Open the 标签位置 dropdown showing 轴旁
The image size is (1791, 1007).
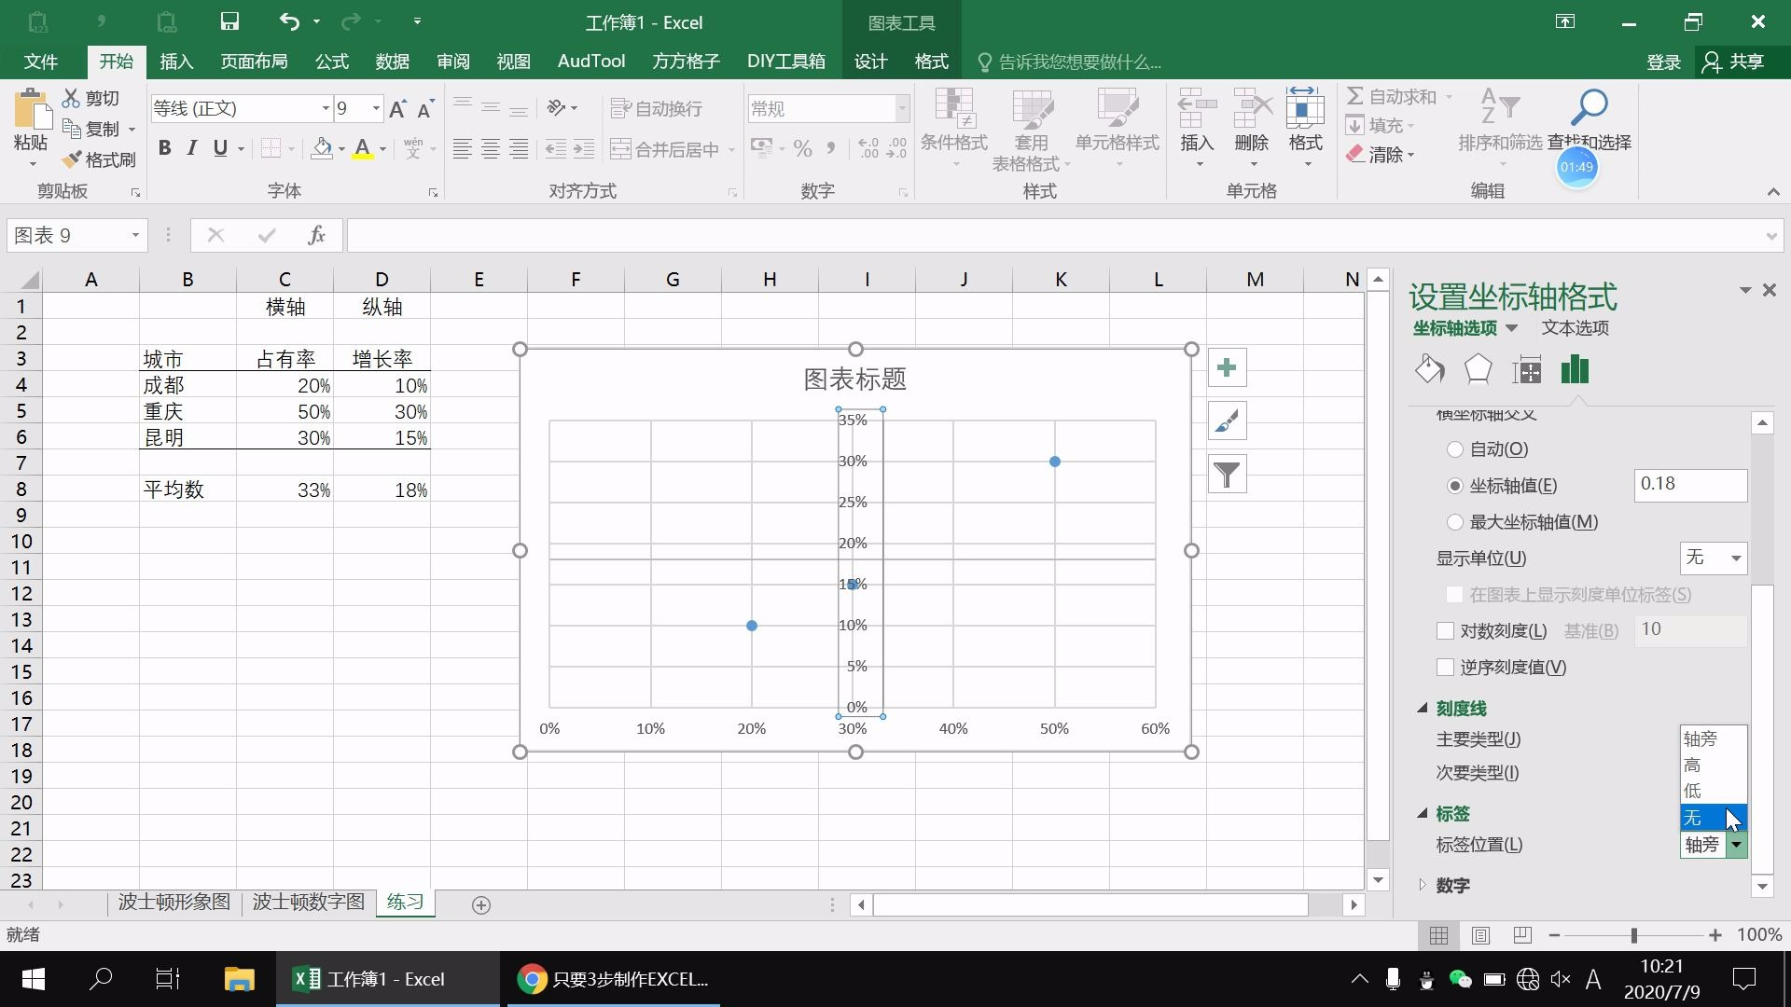click(x=1736, y=845)
